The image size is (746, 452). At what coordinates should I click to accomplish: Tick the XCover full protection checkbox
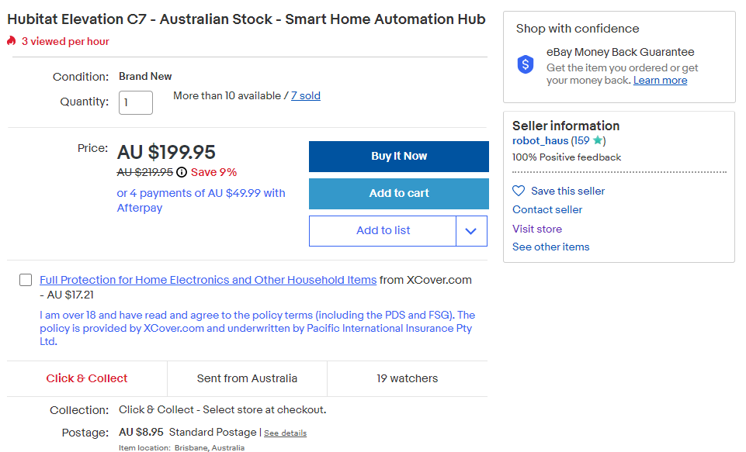coord(26,280)
